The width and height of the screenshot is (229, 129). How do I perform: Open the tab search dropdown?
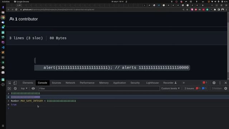click(212, 5)
